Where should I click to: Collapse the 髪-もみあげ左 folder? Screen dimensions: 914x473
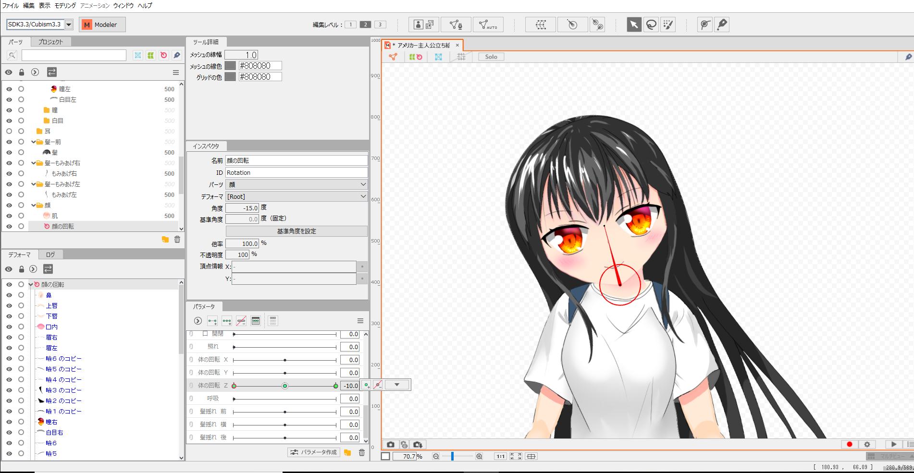pos(34,184)
